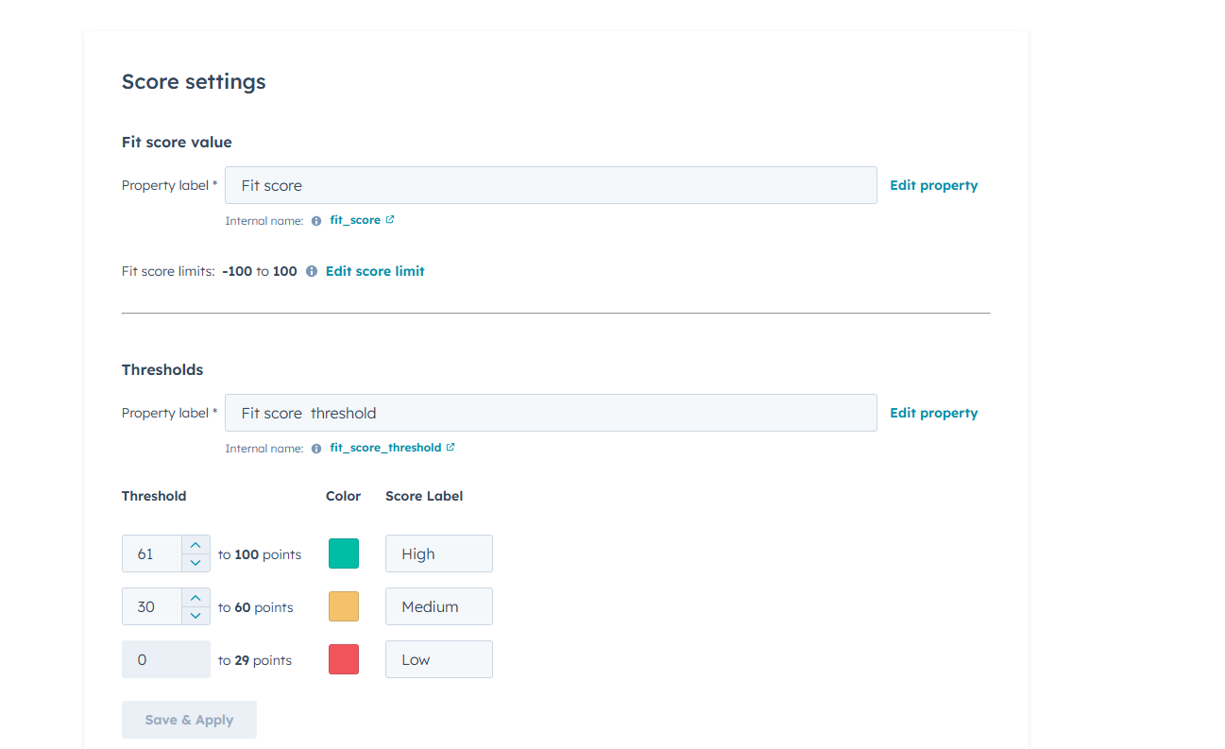Edit the High score label field
The width and height of the screenshot is (1225, 749).
pos(439,553)
